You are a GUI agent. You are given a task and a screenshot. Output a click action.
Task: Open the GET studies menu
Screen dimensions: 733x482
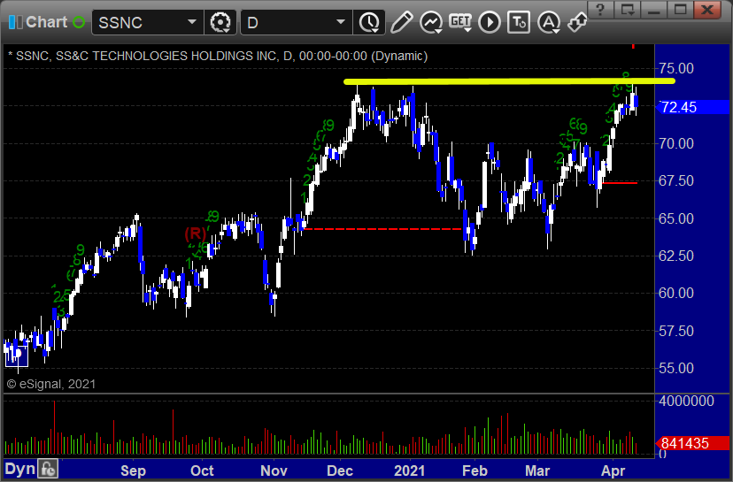pos(460,22)
